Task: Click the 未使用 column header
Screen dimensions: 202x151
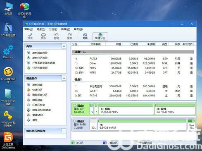Action: pos(147,44)
